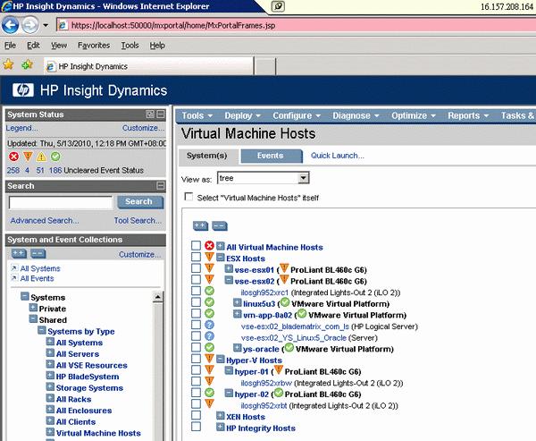
Task: Collapse all nodes in Virtual Machine Hosts tree
Action: [x=220, y=226]
